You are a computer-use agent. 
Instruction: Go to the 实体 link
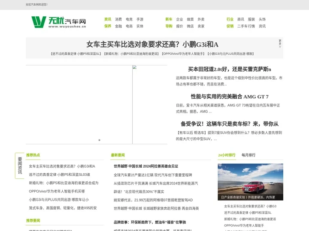[x=140, y=26]
